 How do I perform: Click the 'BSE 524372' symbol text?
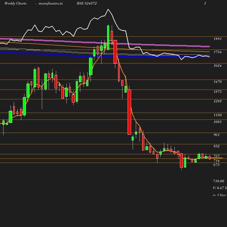[x=87, y=3]
